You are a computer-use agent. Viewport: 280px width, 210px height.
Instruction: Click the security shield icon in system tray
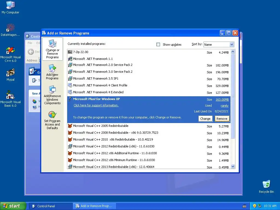[x=255, y=206]
